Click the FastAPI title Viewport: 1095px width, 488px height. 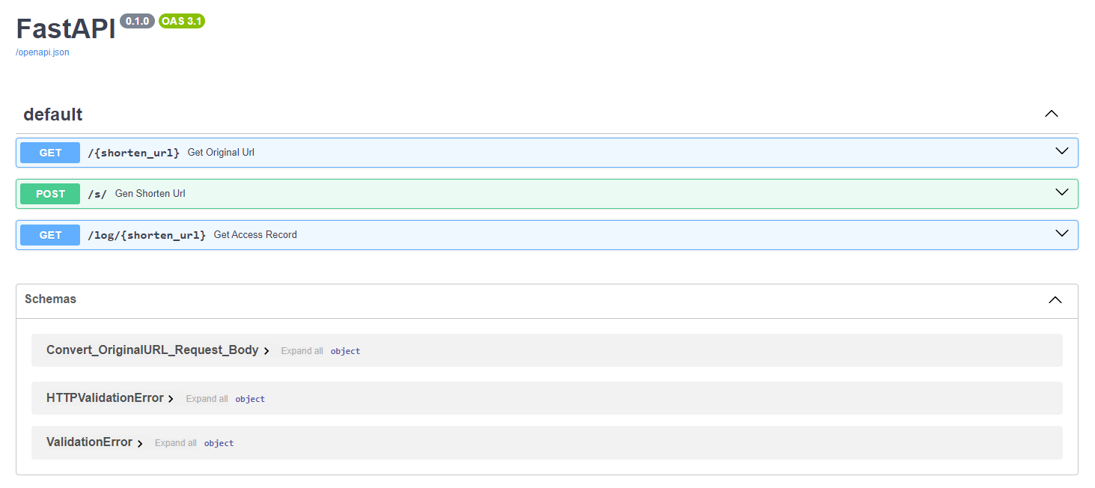point(66,28)
